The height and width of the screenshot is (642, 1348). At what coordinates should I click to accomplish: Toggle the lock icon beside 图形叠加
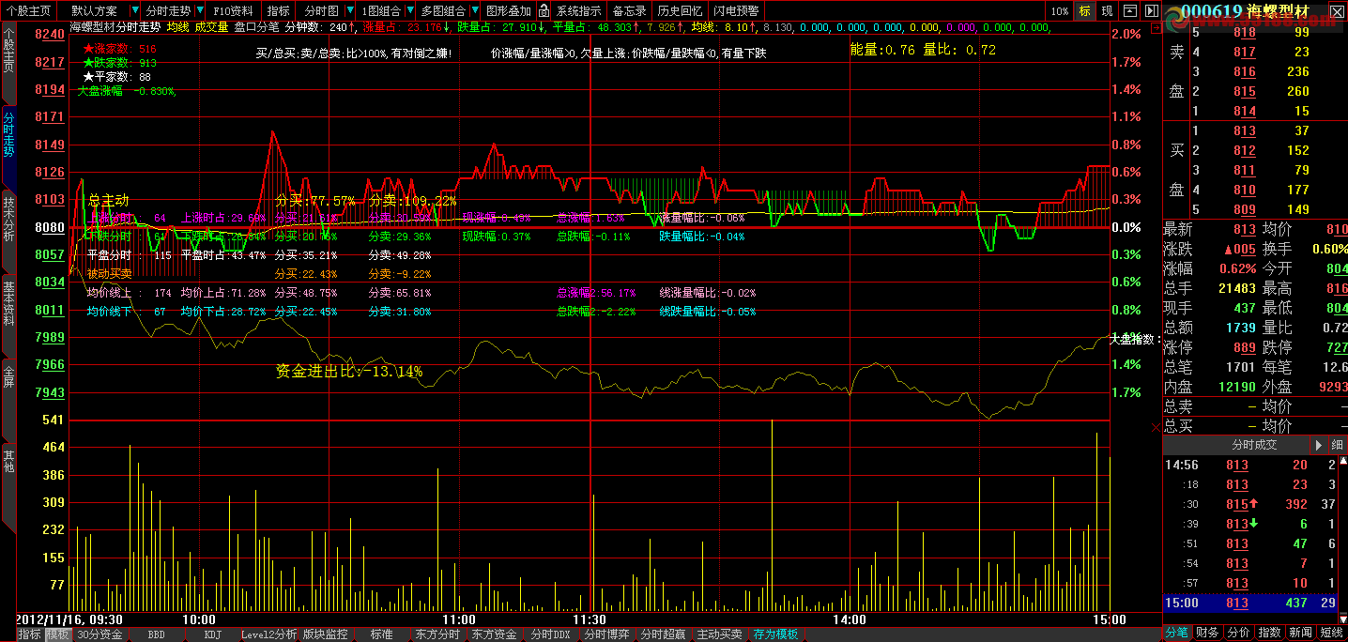(x=543, y=10)
